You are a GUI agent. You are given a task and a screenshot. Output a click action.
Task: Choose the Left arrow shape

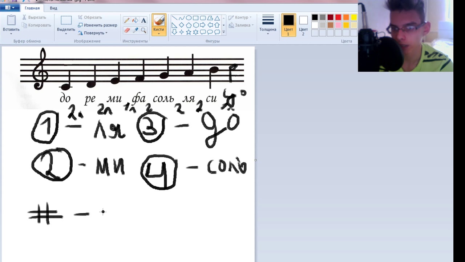pyautogui.click(x=210, y=25)
